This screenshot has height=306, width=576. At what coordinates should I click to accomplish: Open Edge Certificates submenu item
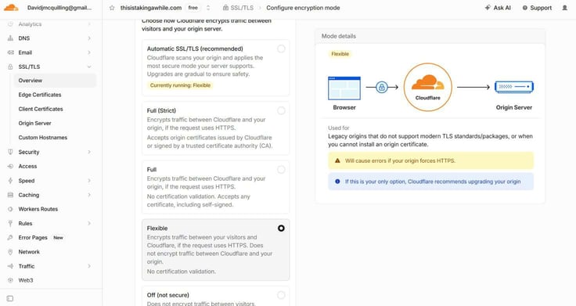point(40,95)
